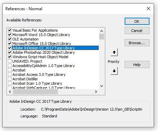Click the OK button

point(137,21)
